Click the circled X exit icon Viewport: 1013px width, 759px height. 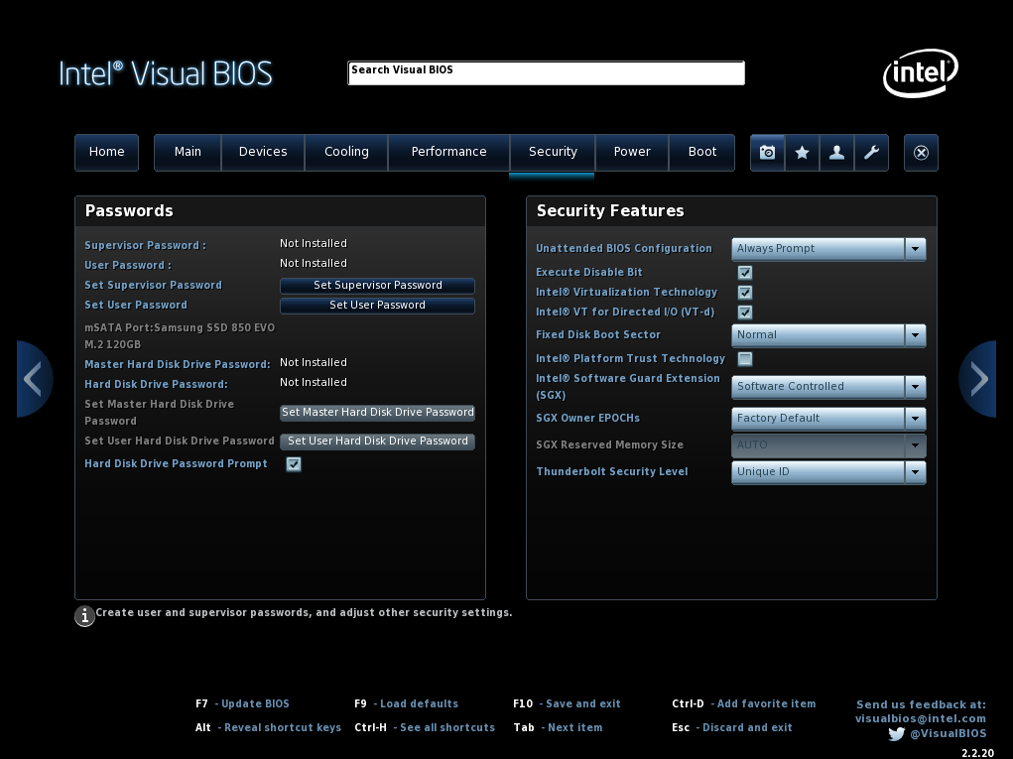coord(922,153)
